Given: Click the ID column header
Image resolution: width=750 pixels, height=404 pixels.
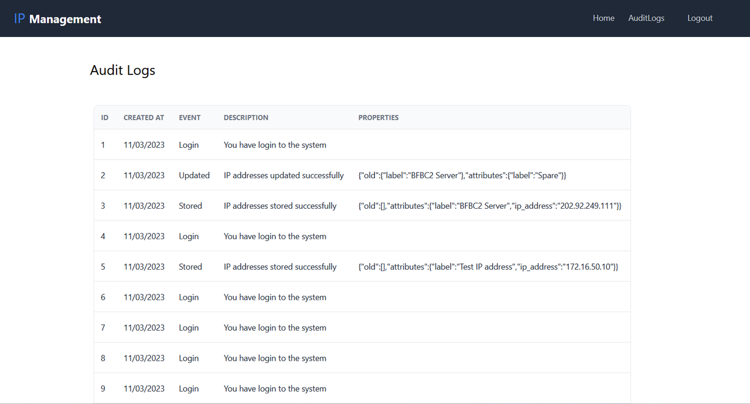Looking at the screenshot, I should [105, 117].
